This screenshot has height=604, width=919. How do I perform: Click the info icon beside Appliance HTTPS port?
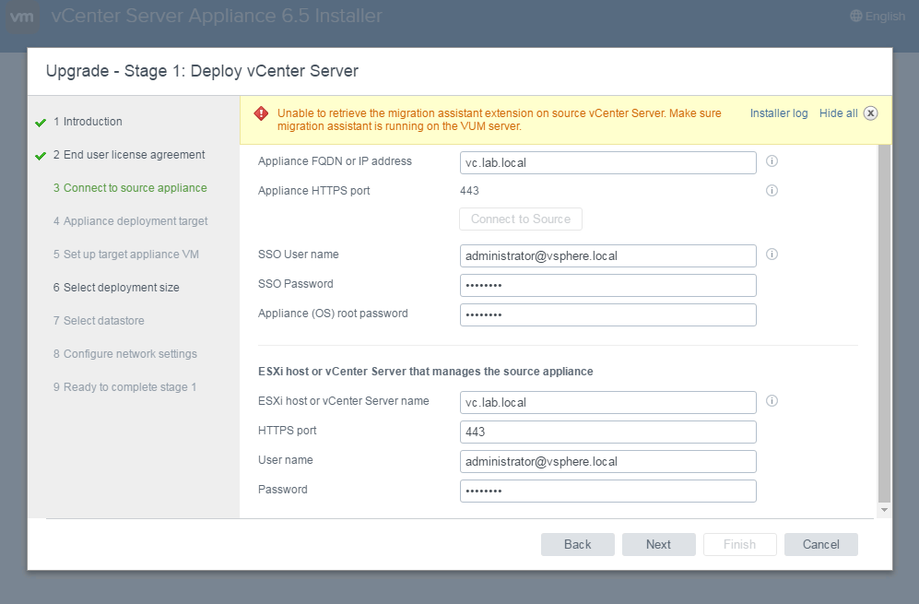pyautogui.click(x=772, y=191)
